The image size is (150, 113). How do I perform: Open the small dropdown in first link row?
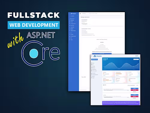(x=128, y=90)
